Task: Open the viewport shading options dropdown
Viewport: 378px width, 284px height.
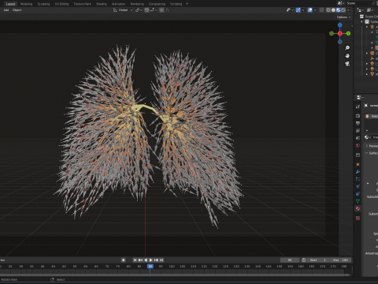Action: pos(348,10)
